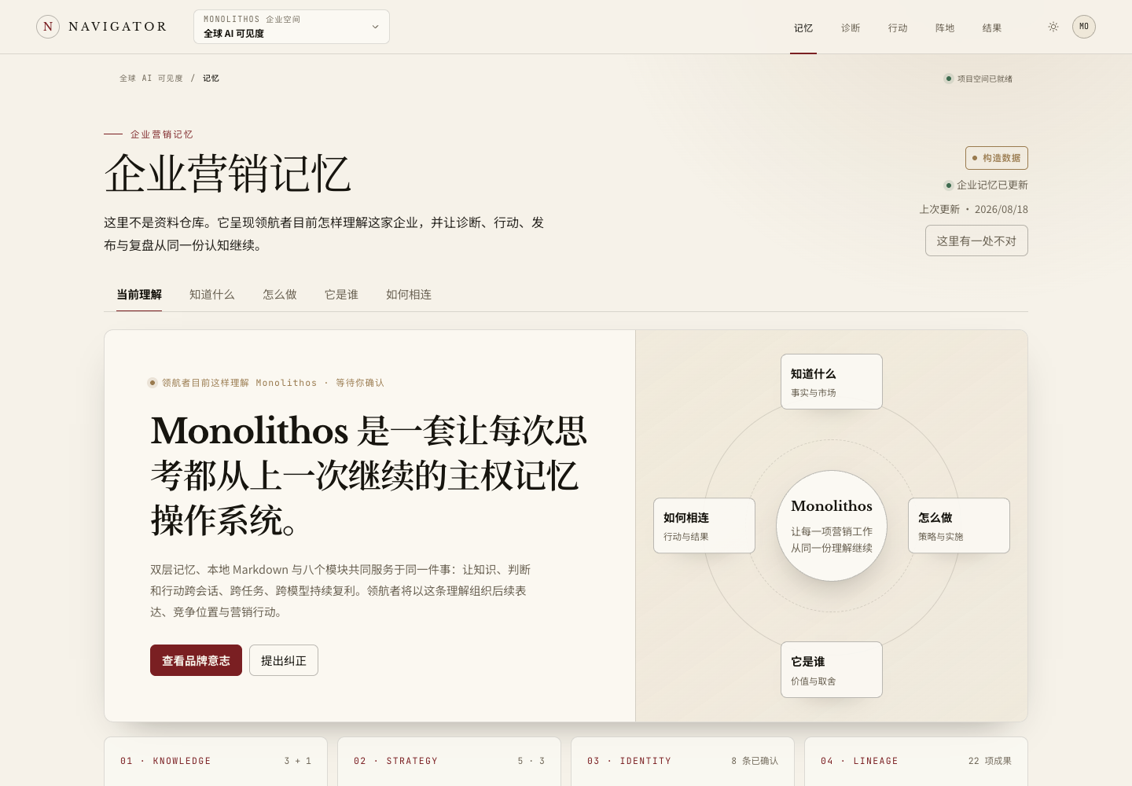This screenshot has width=1132, height=786.
Task: Click the 全球 AI 可见度 breadcrumb link
Action: 151,79
